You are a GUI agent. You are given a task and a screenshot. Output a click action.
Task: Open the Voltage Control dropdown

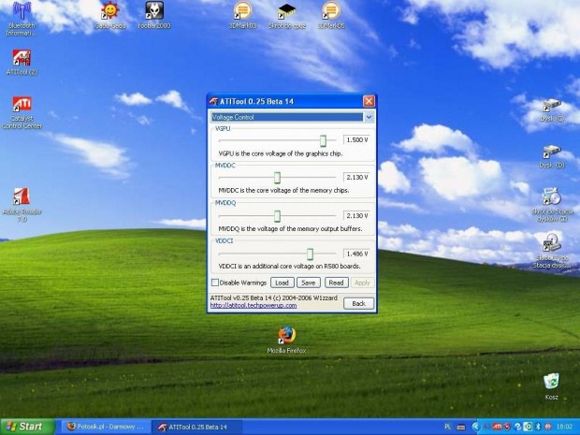click(369, 117)
